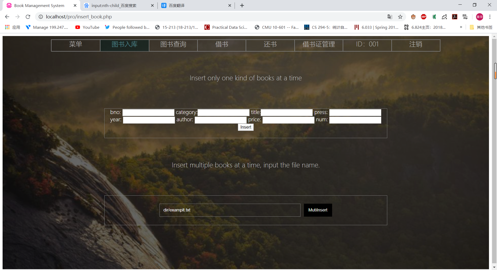Viewport: 497px width, 270px height.
Task: Open the 6.824主页 bookmark
Action: point(425,27)
